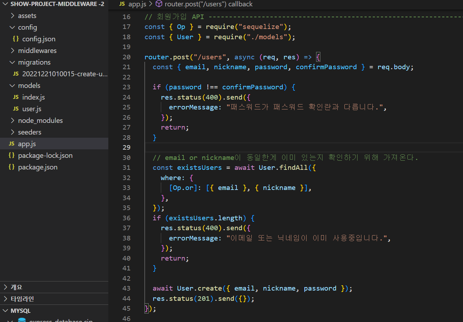Click return statement on line 27

tap(175, 127)
